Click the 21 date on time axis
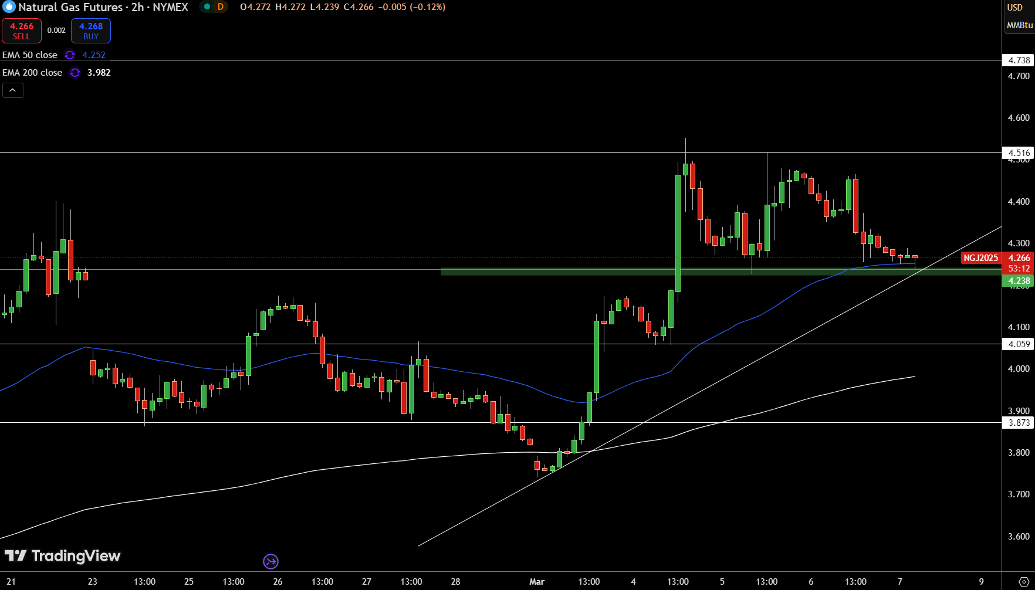 click(x=11, y=582)
